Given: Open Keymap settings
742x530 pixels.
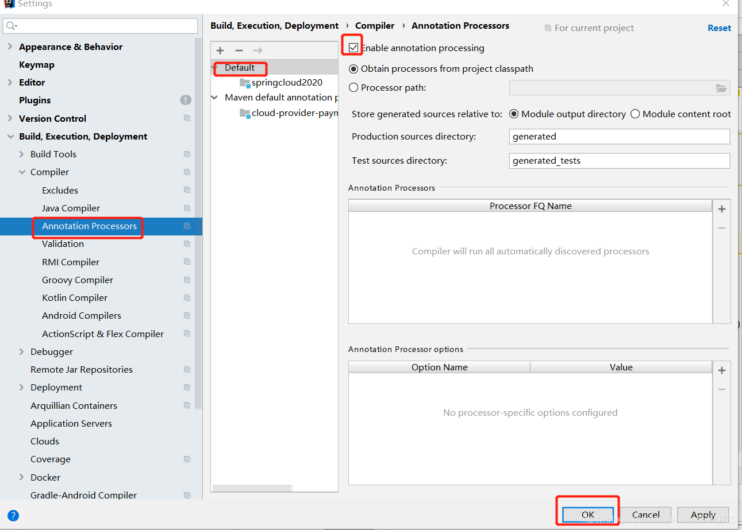Looking at the screenshot, I should (x=37, y=64).
